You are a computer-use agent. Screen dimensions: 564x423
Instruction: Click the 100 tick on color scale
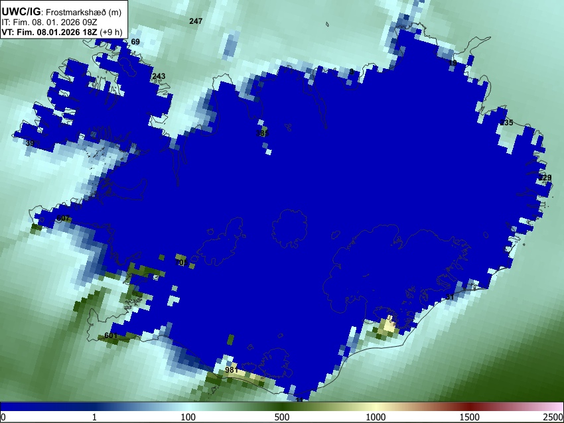(188, 417)
